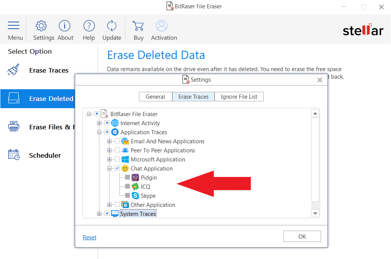Toggle the Application Traces checkbox
Viewport: 391px width, 259px height.
coord(107,132)
